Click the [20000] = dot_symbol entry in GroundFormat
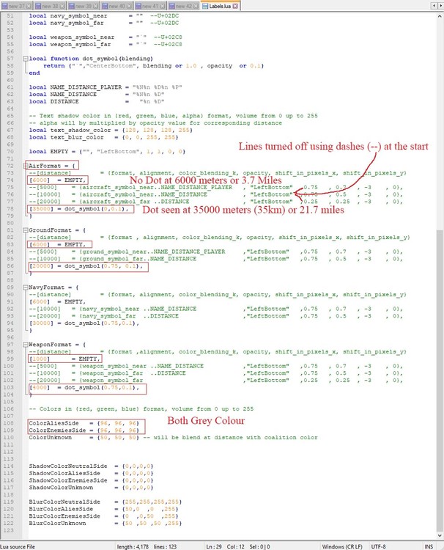The image size is (444, 550). [x=86, y=266]
